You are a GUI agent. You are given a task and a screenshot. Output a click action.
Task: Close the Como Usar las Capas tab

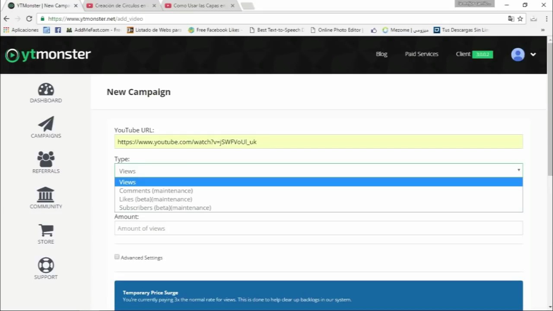[x=232, y=6]
